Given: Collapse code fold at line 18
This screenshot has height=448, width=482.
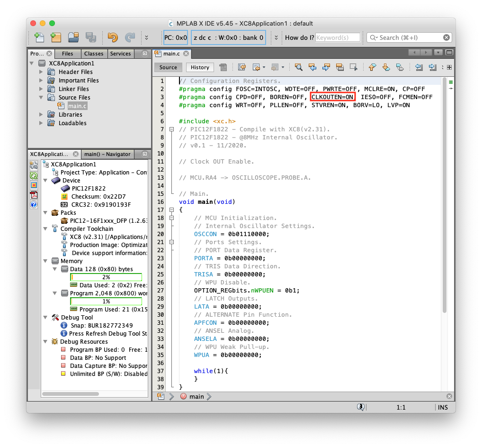Looking at the screenshot, I should (172, 218).
